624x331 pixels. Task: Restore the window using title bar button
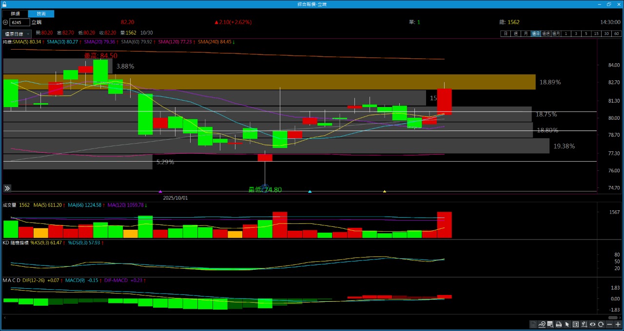[x=609, y=4]
